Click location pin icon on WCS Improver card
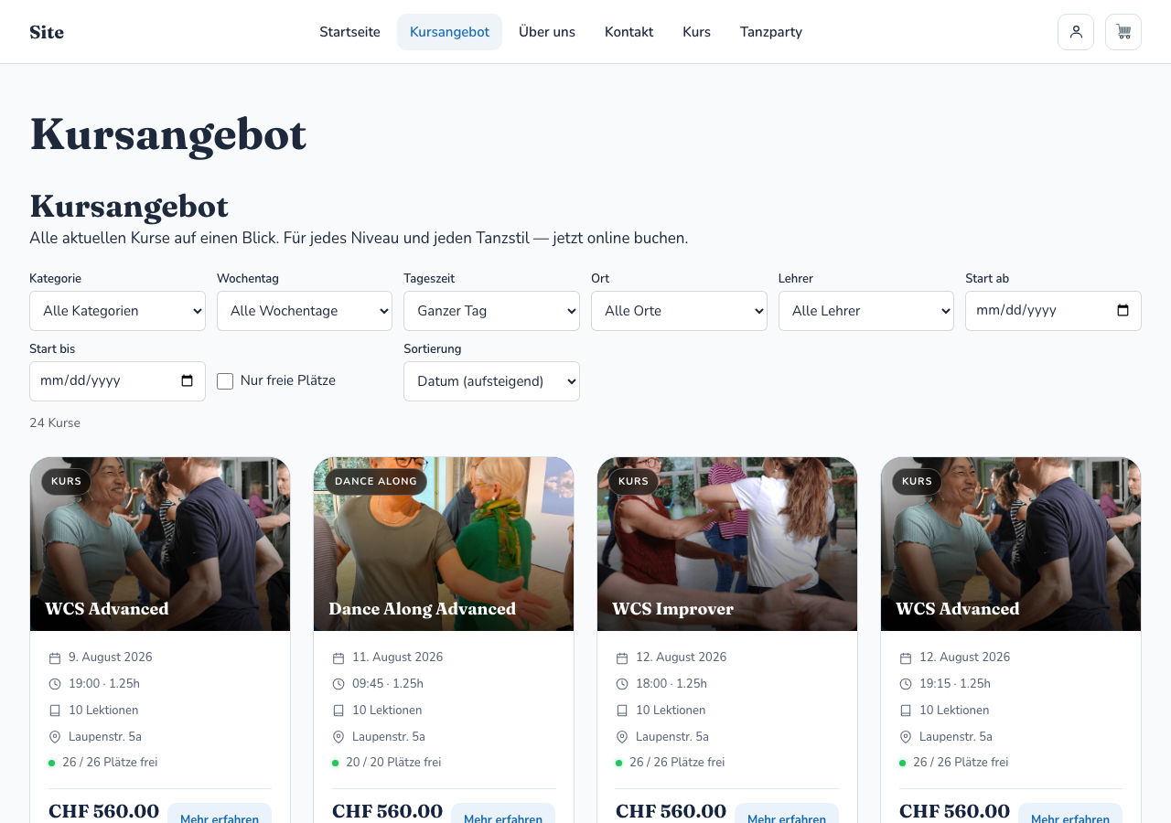Viewport: 1171px width, 823px height. [x=622, y=737]
